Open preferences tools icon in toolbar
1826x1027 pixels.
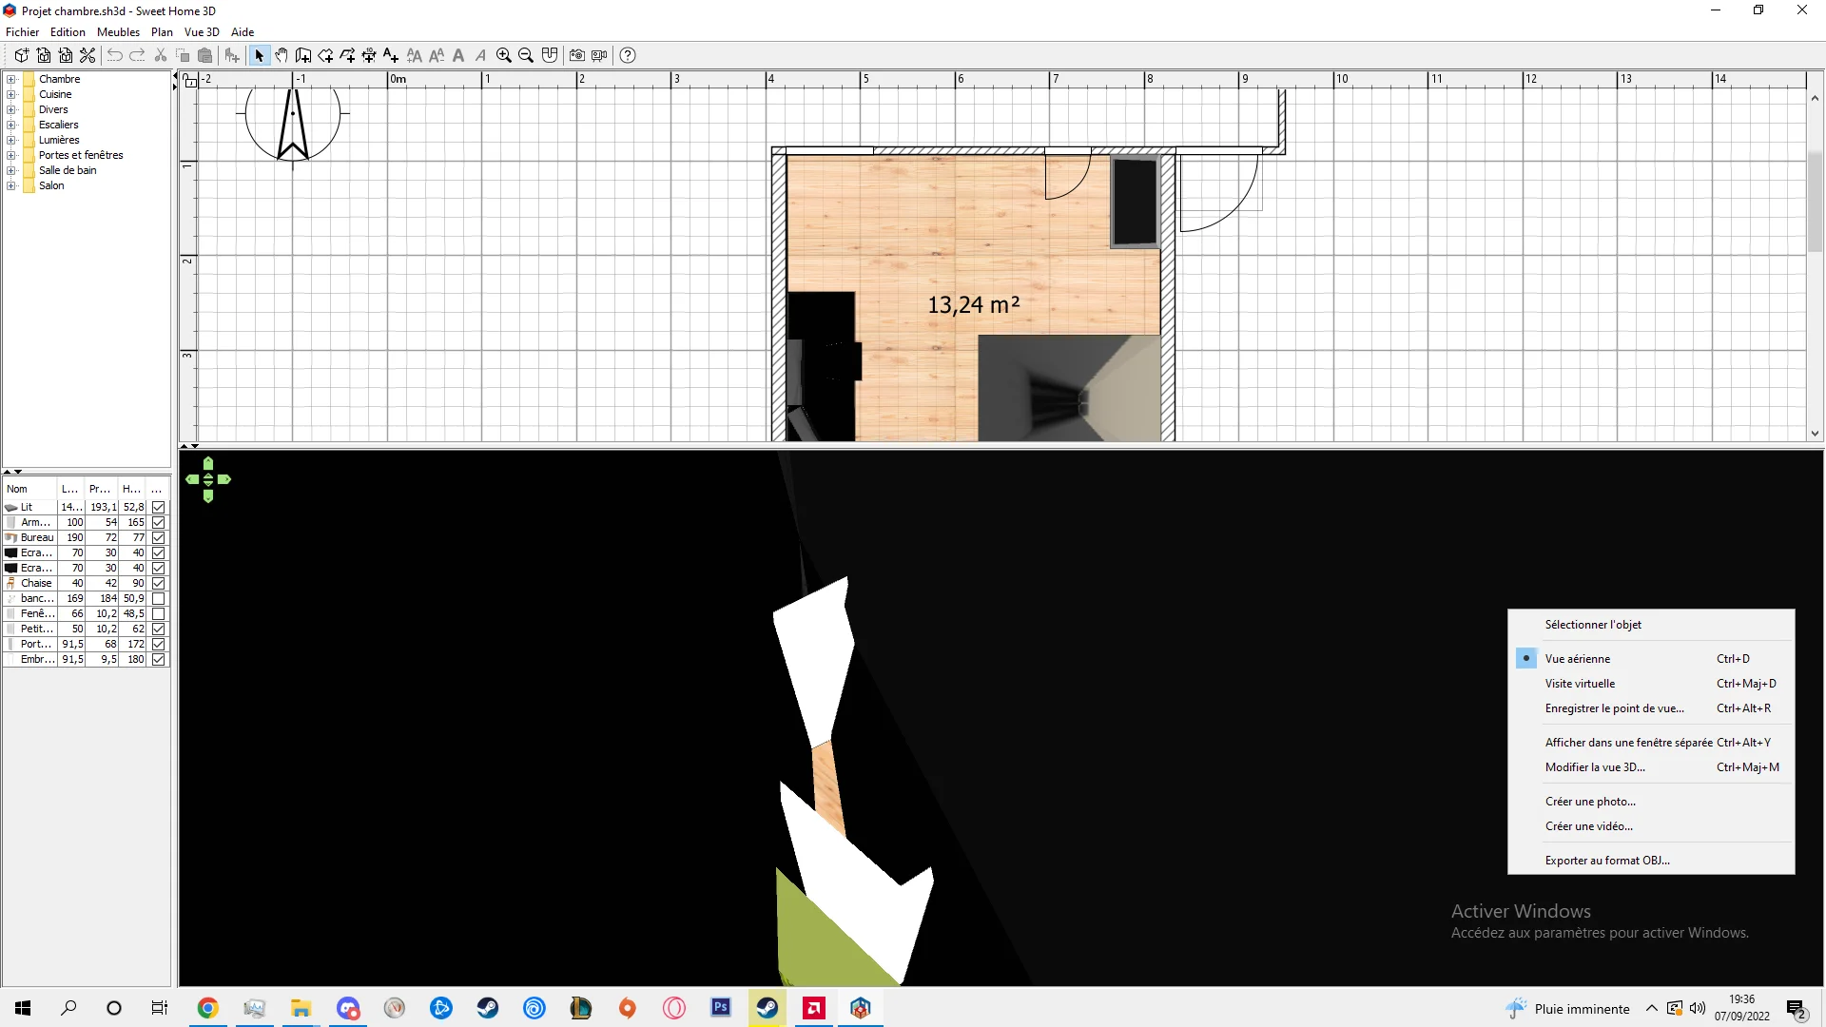[x=87, y=55]
